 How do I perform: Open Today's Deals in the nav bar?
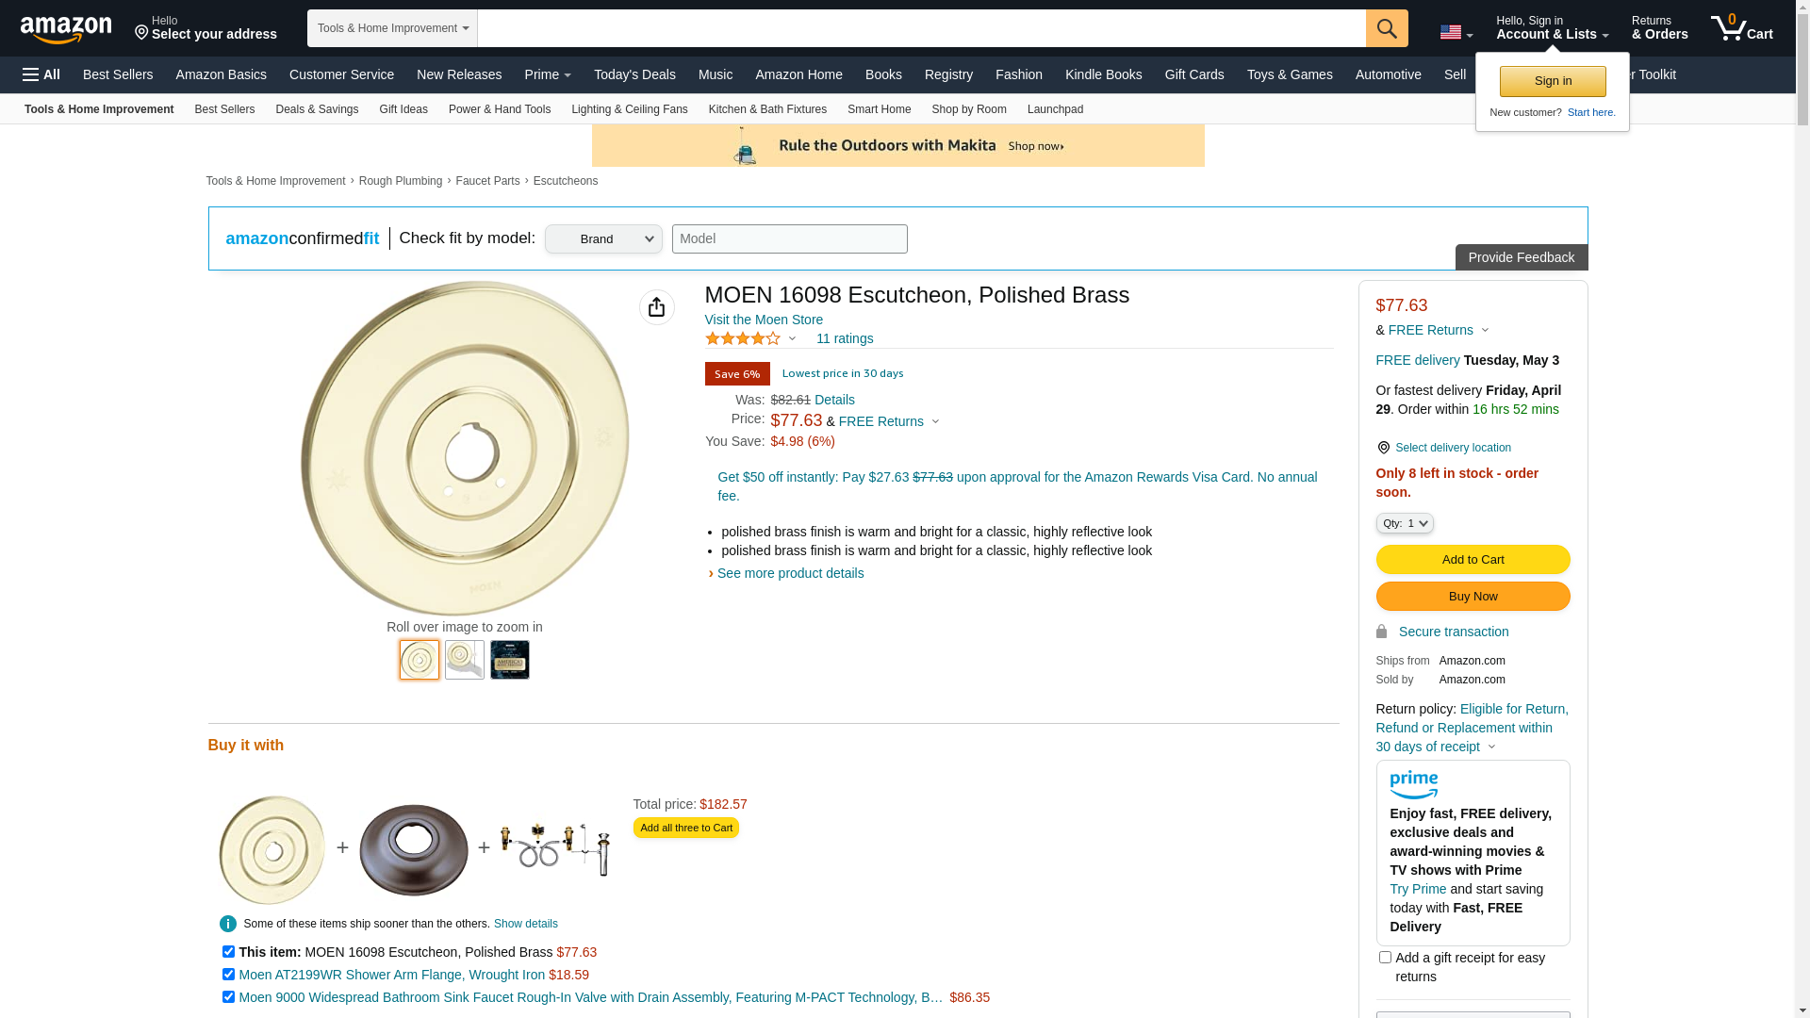click(x=634, y=74)
